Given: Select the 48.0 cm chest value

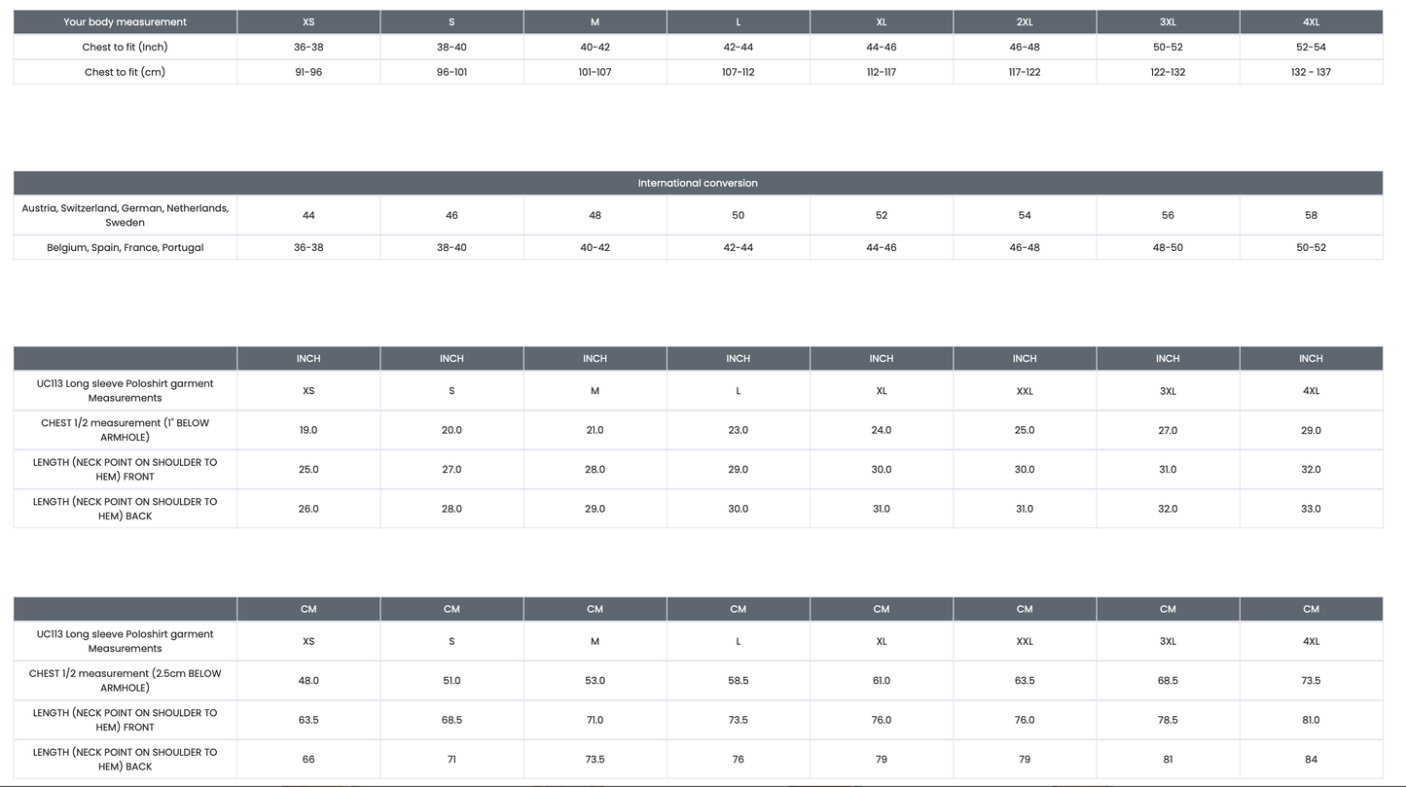Looking at the screenshot, I should pyautogui.click(x=308, y=681).
